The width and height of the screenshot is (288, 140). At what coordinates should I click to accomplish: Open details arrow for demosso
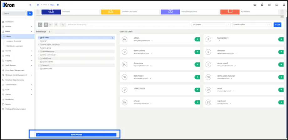coord(281,52)
